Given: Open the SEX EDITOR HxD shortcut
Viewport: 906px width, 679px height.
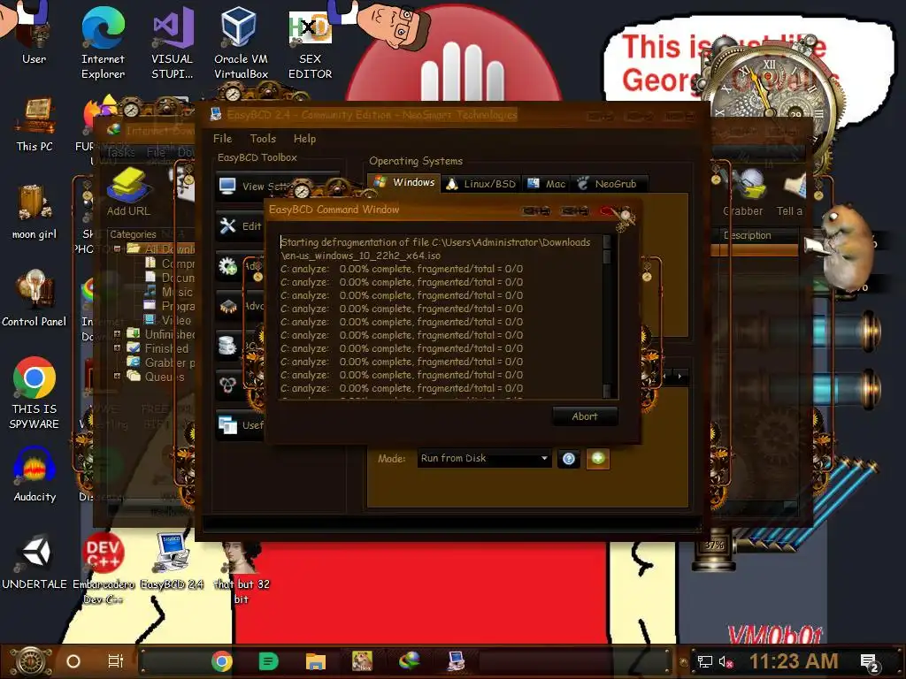Looking at the screenshot, I should (310, 43).
